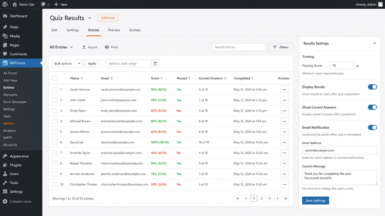
Task: Click the Custom Message textarea
Action: [x=340, y=177]
